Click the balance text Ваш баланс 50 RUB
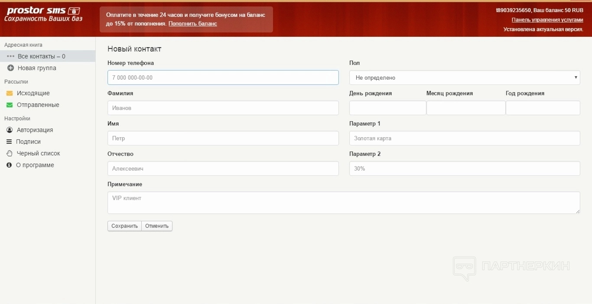 pyautogui.click(x=558, y=10)
